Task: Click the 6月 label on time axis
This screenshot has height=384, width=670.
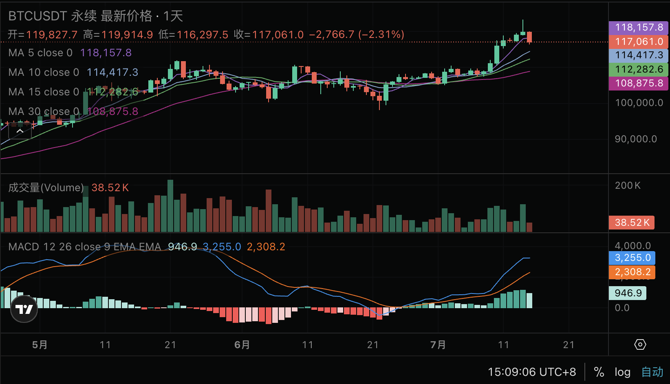Action: [242, 345]
